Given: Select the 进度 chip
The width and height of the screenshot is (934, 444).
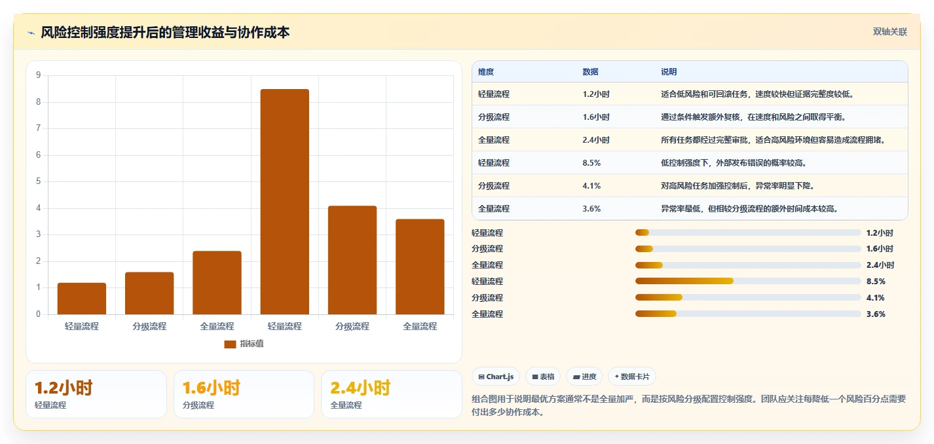Looking at the screenshot, I should pyautogui.click(x=584, y=377).
